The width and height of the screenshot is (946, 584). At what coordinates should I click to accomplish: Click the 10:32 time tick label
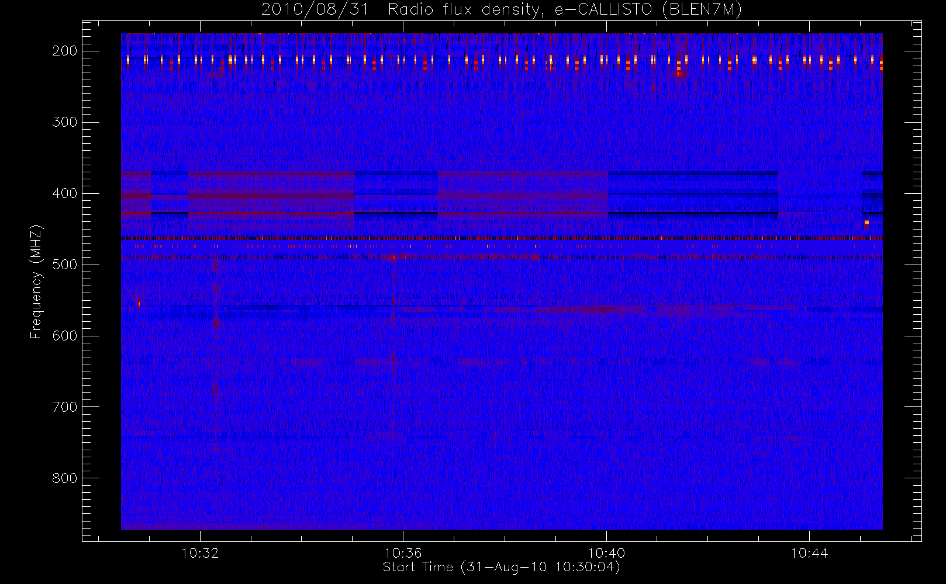(x=200, y=553)
